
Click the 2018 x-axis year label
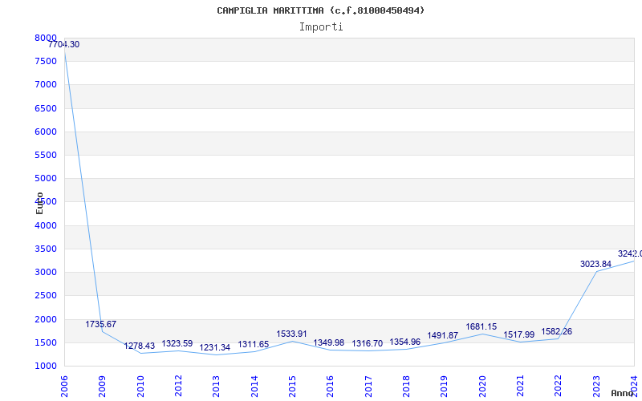pos(406,387)
